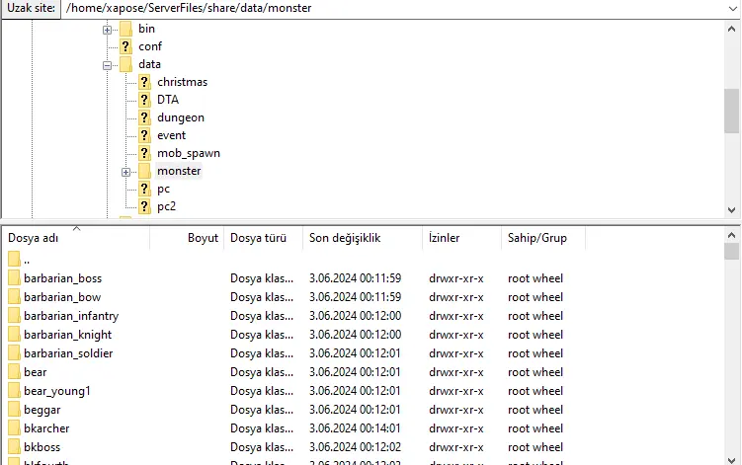Click the bear folder icon in list
The width and height of the screenshot is (742, 465).
tap(14, 372)
